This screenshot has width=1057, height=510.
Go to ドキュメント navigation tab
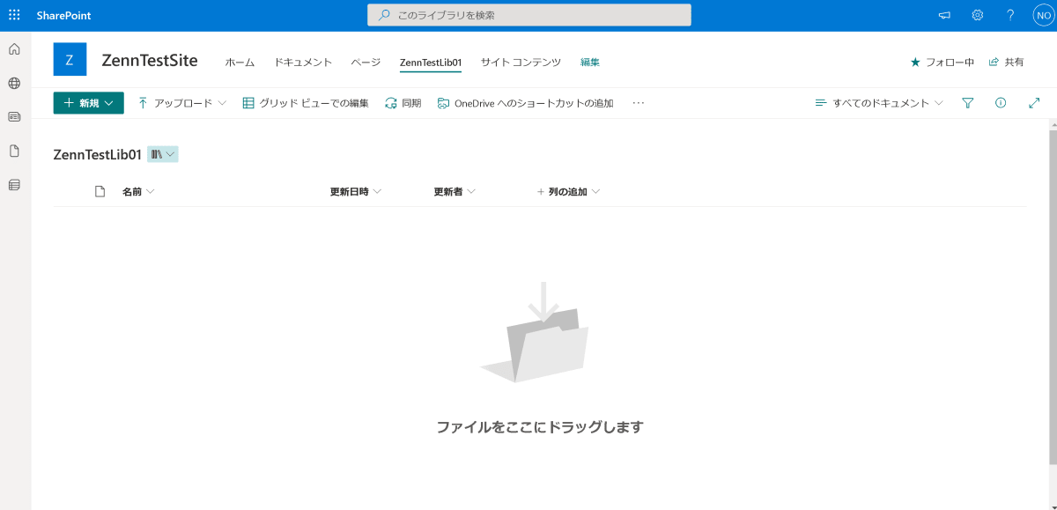(x=303, y=63)
